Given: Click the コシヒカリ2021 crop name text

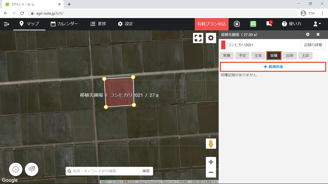Looking at the screenshot, I should point(240,45).
